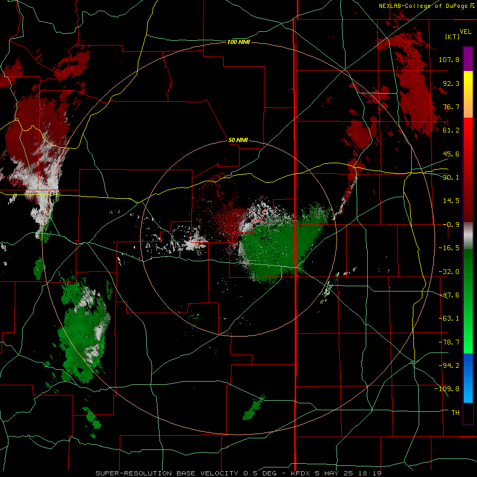This screenshot has width=477, height=477.
Task: Select the -109.8 velocity scale value
Action: coord(447,389)
